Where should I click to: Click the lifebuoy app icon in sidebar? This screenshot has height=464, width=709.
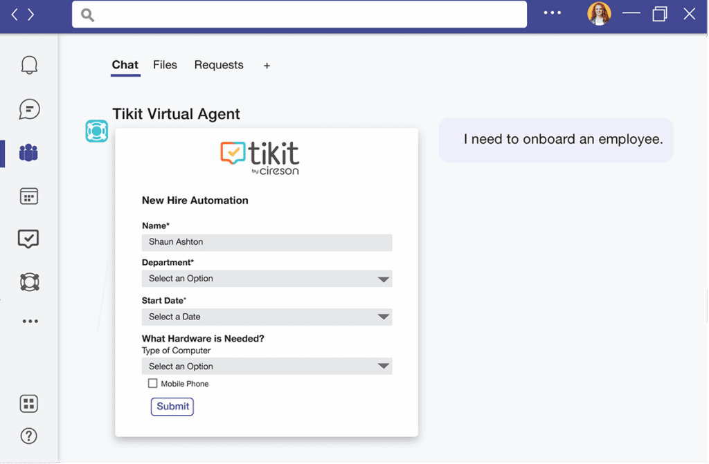click(29, 282)
